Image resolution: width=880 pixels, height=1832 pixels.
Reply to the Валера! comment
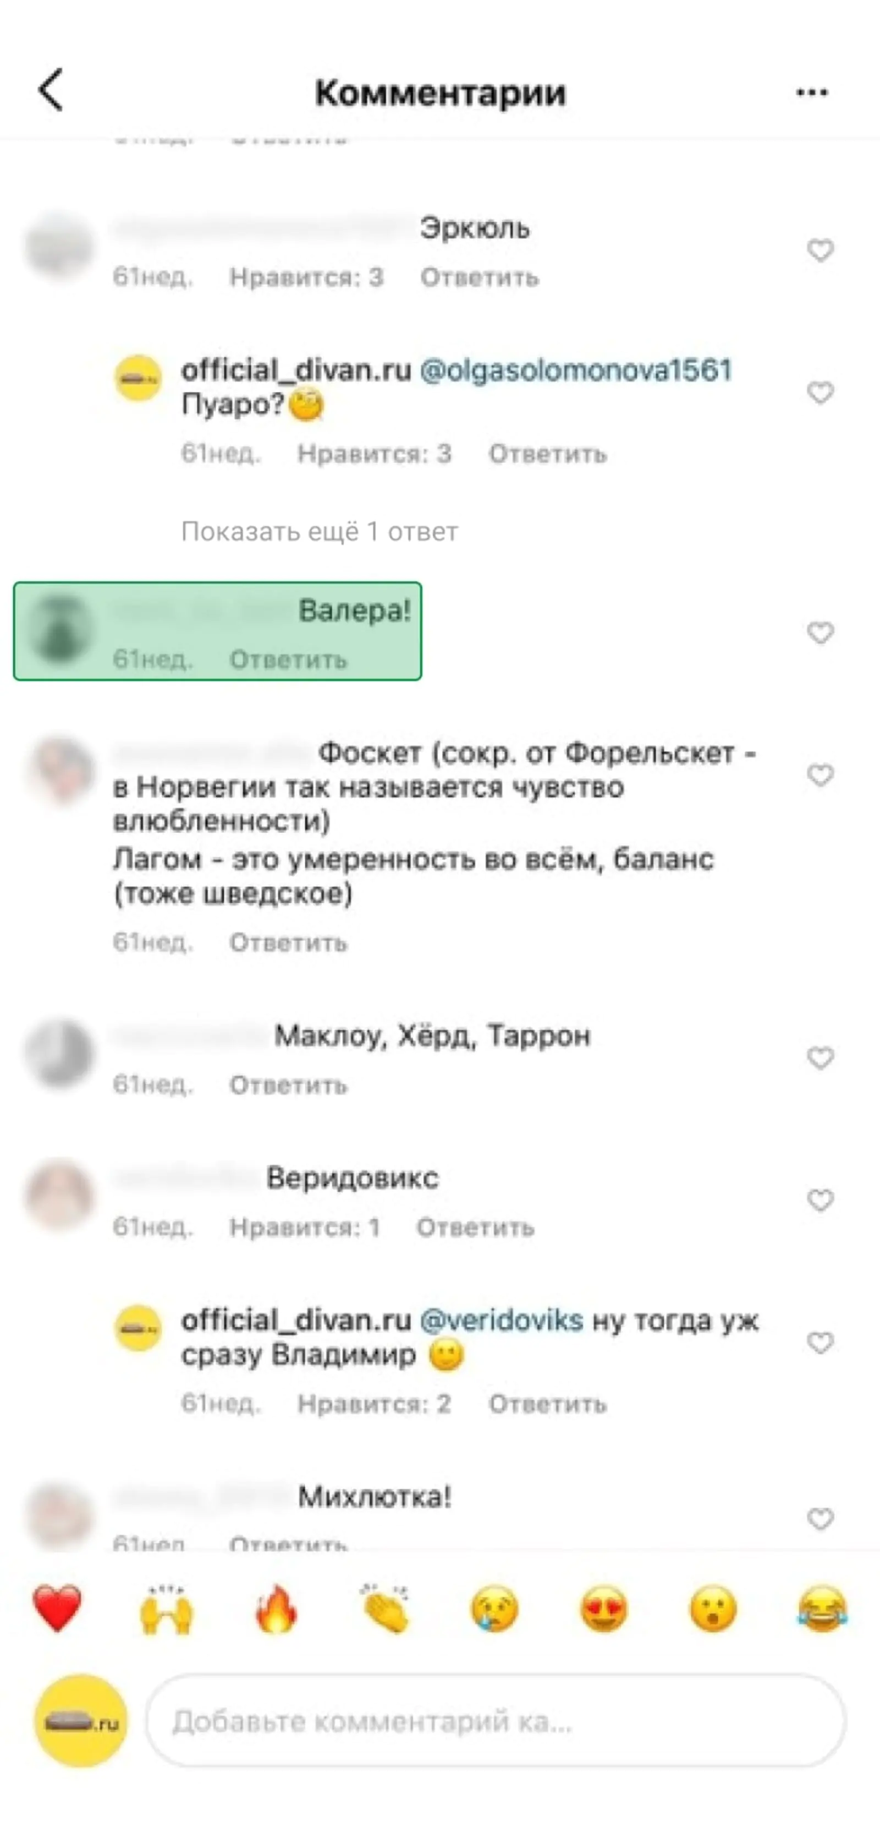[x=288, y=660]
